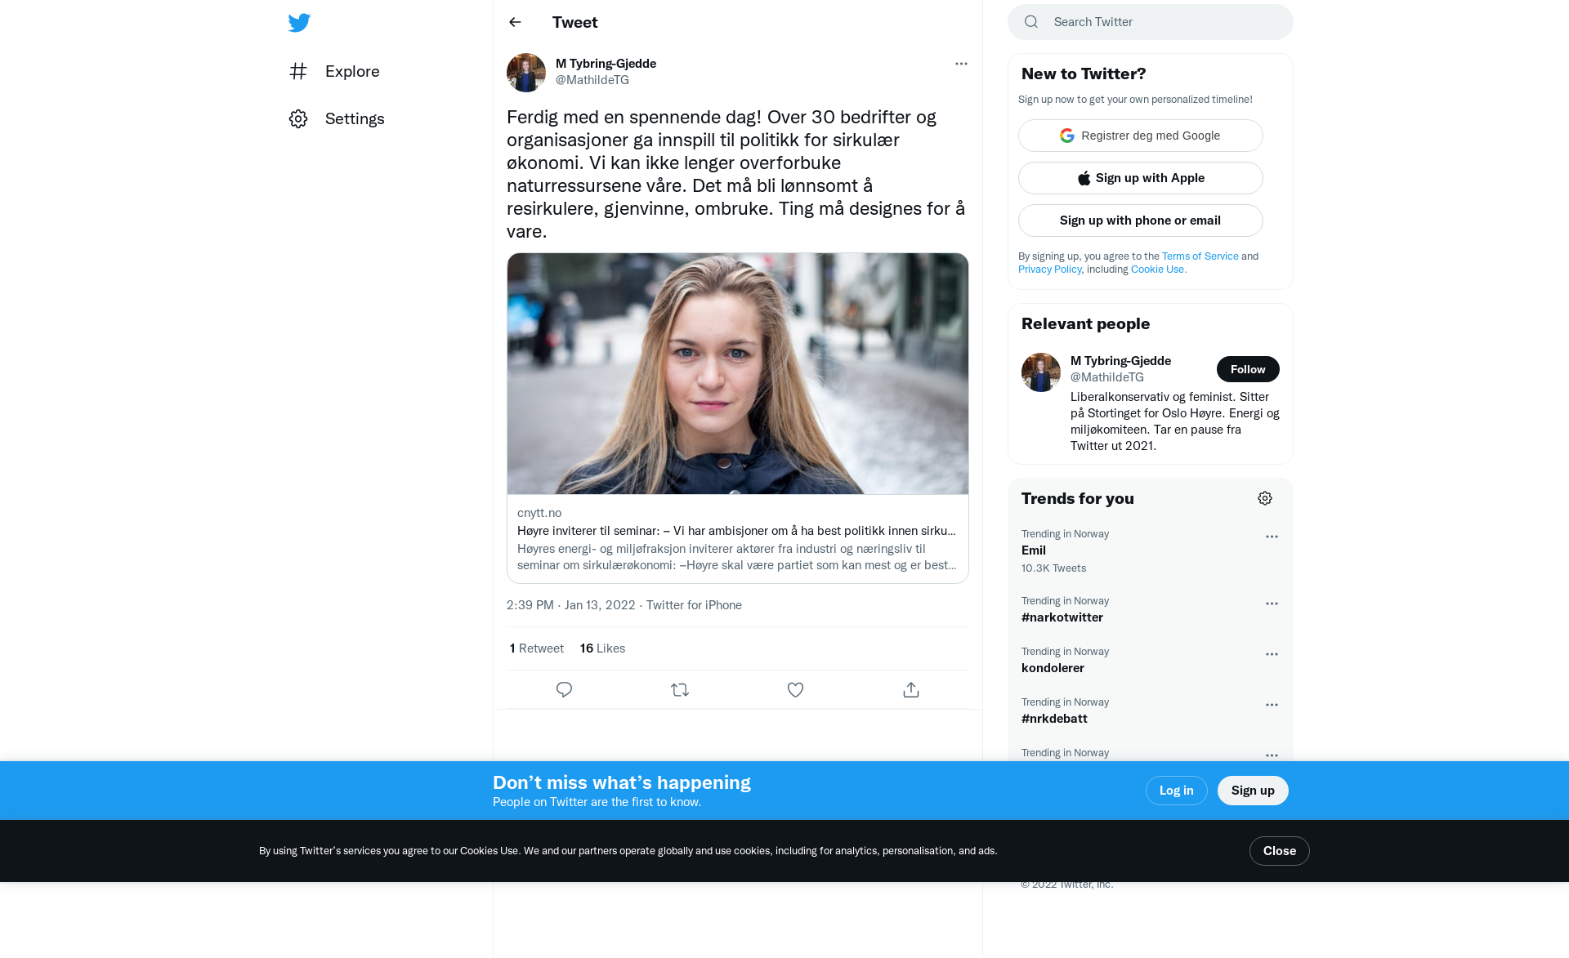Open M Tybring-Gjedde name in Relevant people

tap(1120, 360)
